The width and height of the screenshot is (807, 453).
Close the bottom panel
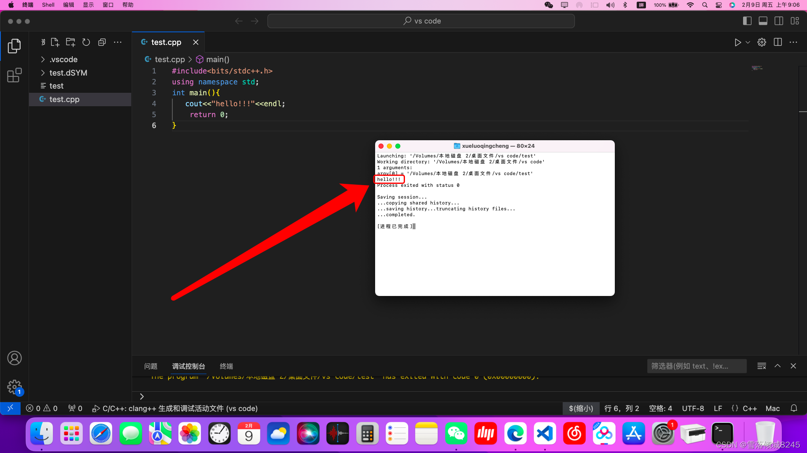(793, 366)
